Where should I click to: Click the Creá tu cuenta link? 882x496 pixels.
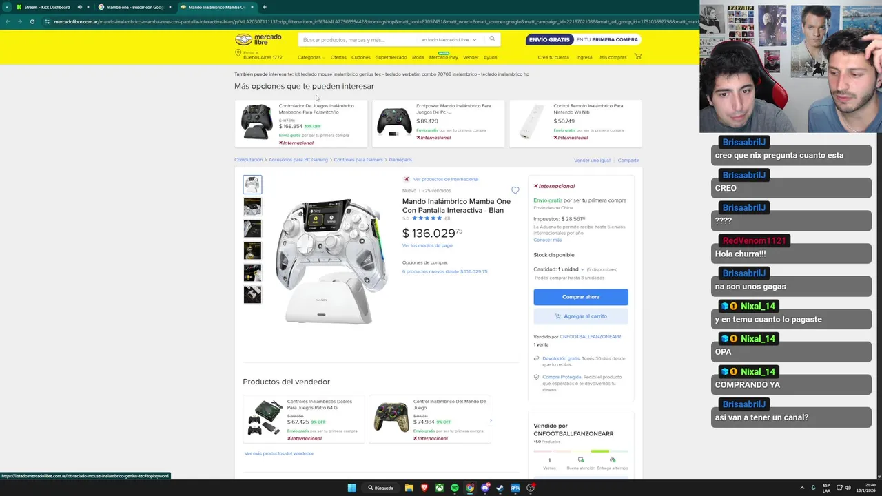[553, 57]
